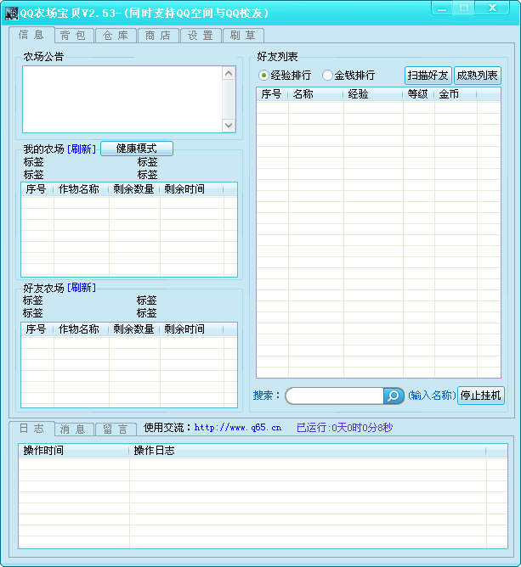Click the 健康模式 button

[137, 149]
